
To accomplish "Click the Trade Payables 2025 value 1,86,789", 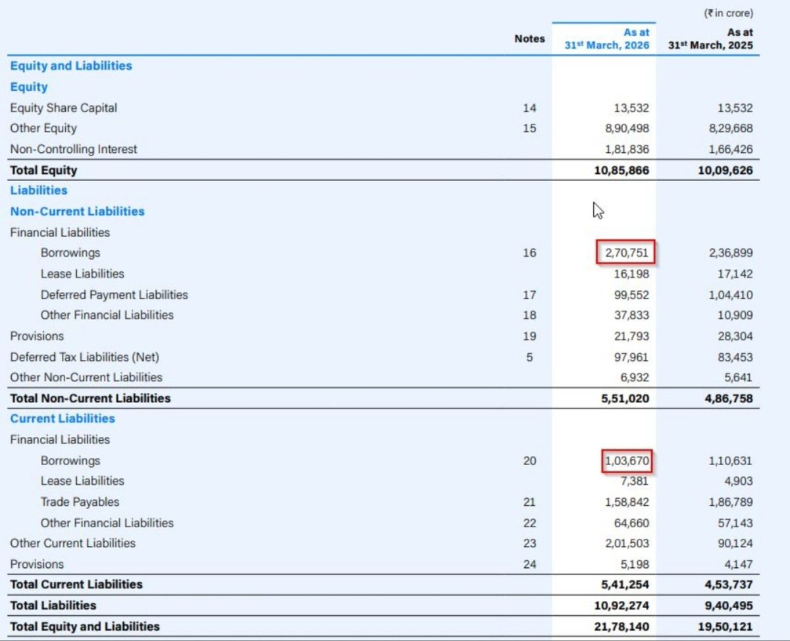I will point(731,502).
